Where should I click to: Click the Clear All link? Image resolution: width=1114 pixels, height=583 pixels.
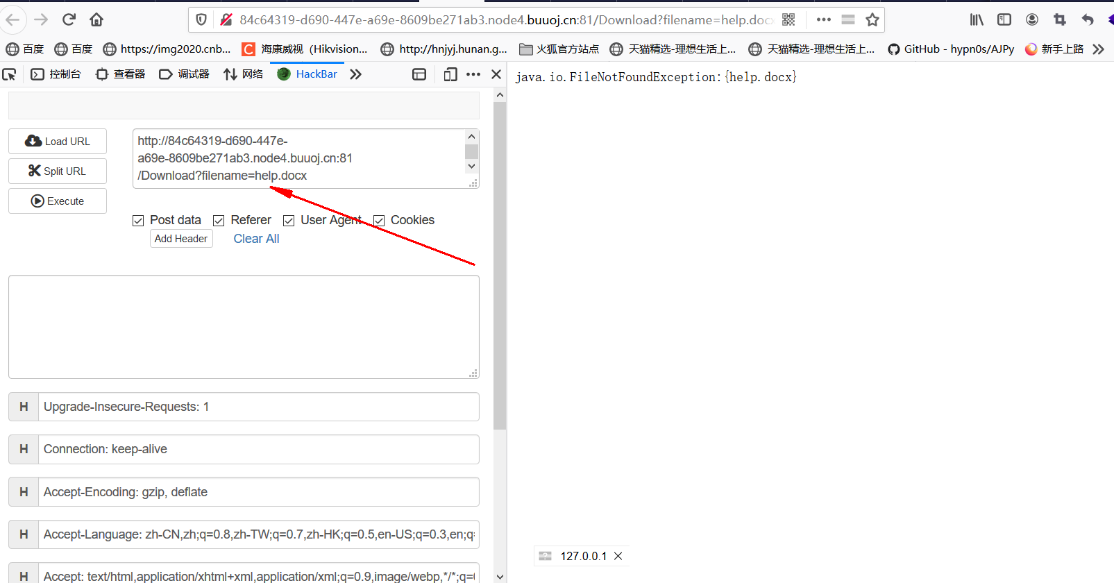click(x=256, y=239)
